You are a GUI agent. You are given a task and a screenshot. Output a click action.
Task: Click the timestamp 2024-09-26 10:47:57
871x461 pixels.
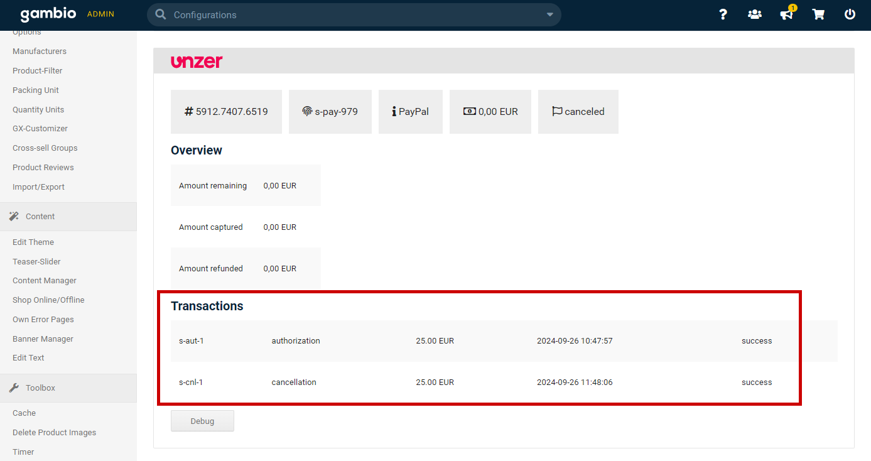pos(575,341)
